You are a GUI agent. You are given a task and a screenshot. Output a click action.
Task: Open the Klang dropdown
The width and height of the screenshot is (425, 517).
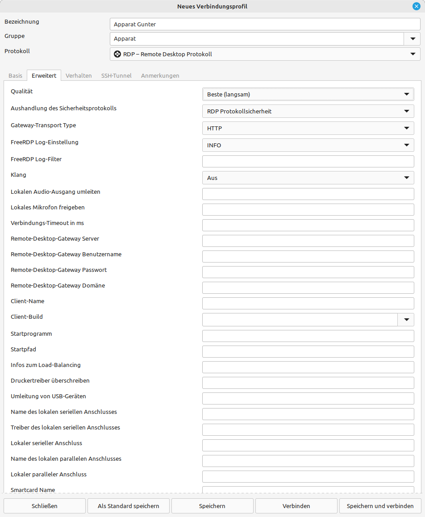308,178
